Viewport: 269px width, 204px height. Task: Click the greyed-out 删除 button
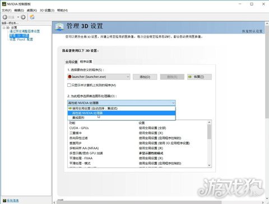coord(172,77)
